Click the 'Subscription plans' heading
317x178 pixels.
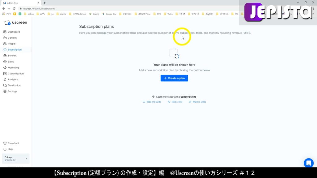97,27
